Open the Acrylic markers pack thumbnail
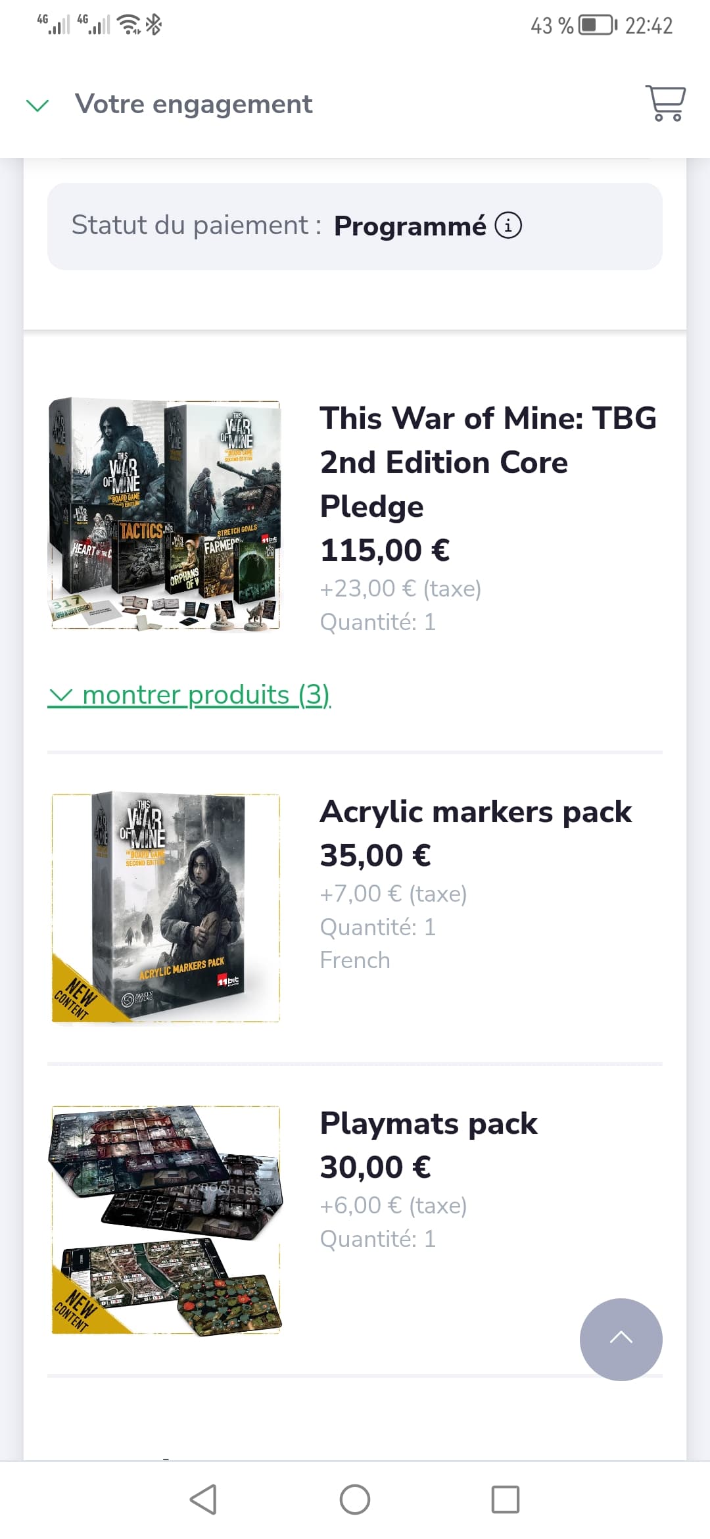 (x=166, y=908)
